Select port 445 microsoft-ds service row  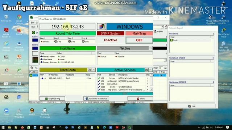tap(123, 84)
